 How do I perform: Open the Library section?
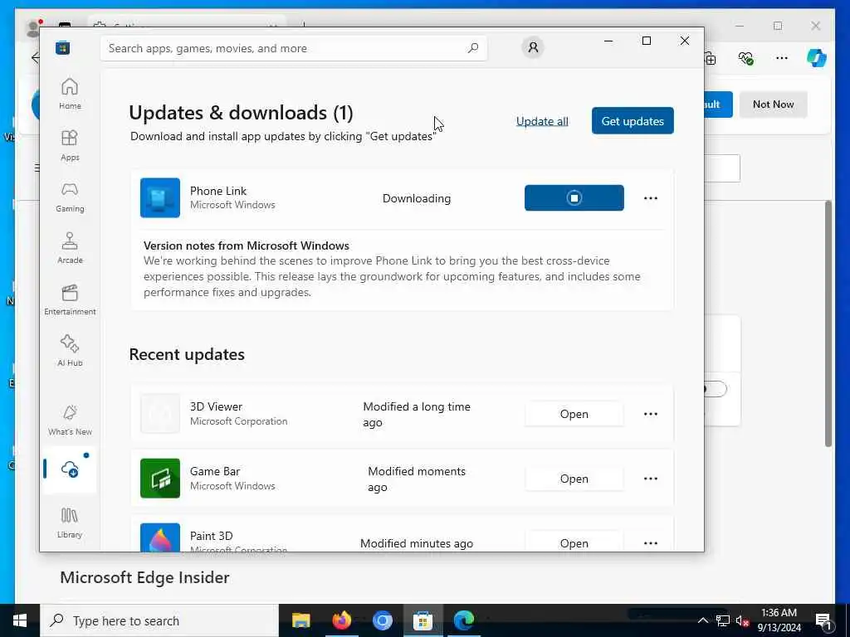click(x=70, y=523)
